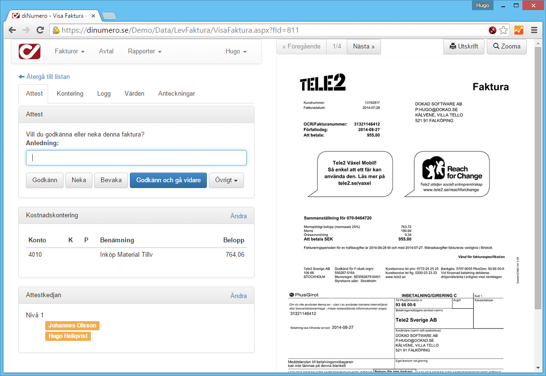Click the 764,06 amount cell

point(235,254)
